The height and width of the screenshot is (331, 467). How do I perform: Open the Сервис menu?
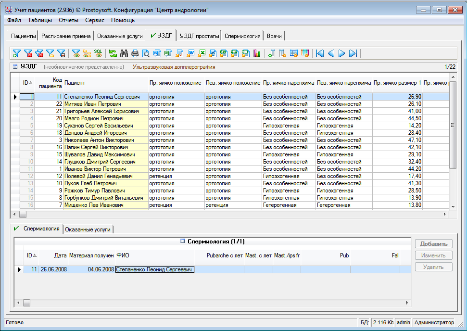pos(95,20)
